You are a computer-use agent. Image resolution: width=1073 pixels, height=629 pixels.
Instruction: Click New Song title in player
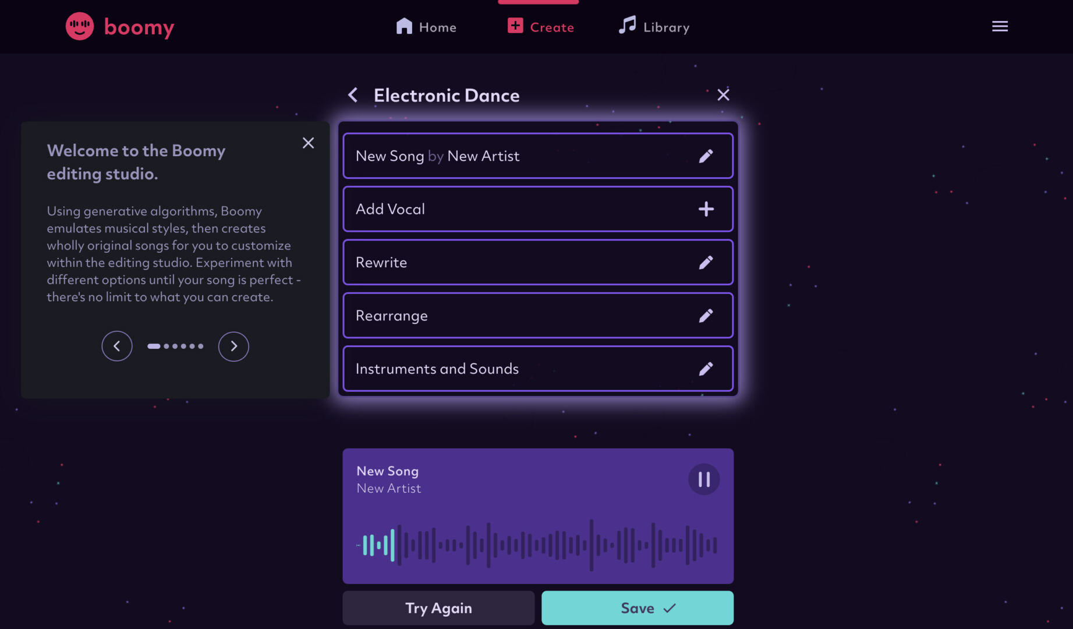[387, 471]
